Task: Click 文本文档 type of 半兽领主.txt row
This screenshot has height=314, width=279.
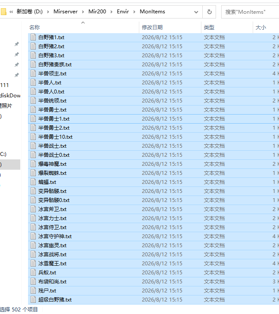Action: (x=214, y=74)
